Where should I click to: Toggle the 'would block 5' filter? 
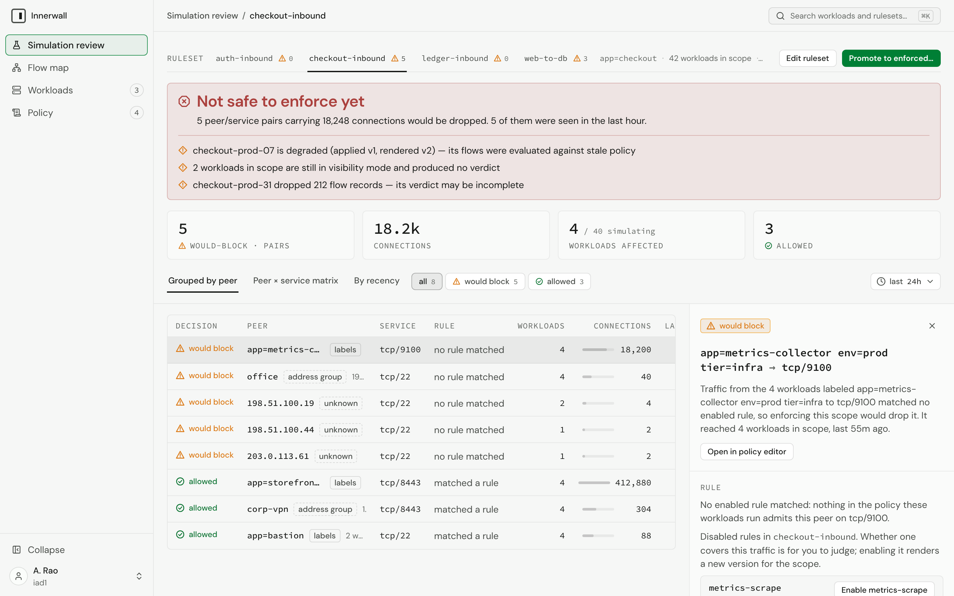(x=485, y=281)
